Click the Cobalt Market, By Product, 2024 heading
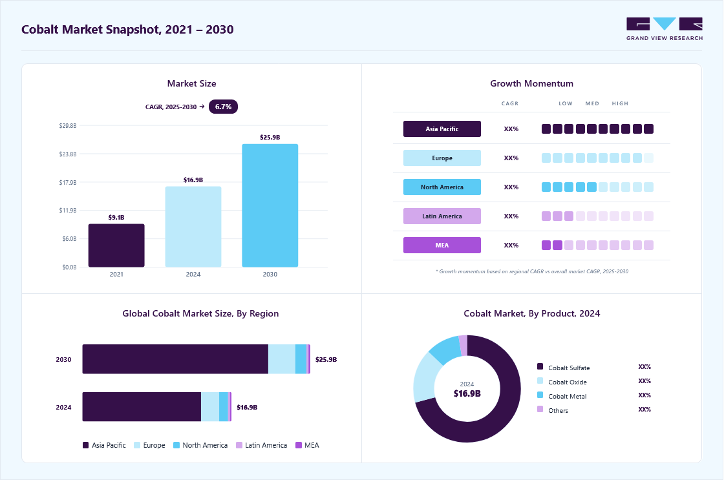The height and width of the screenshot is (480, 724). (x=531, y=313)
